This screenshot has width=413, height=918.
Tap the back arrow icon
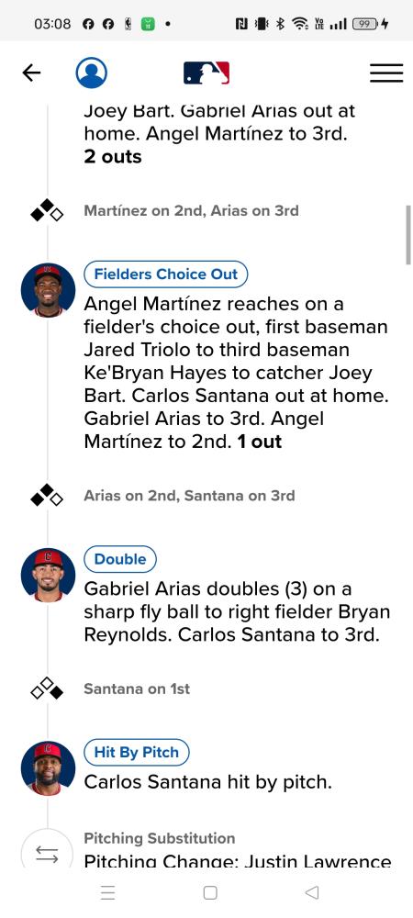[31, 73]
